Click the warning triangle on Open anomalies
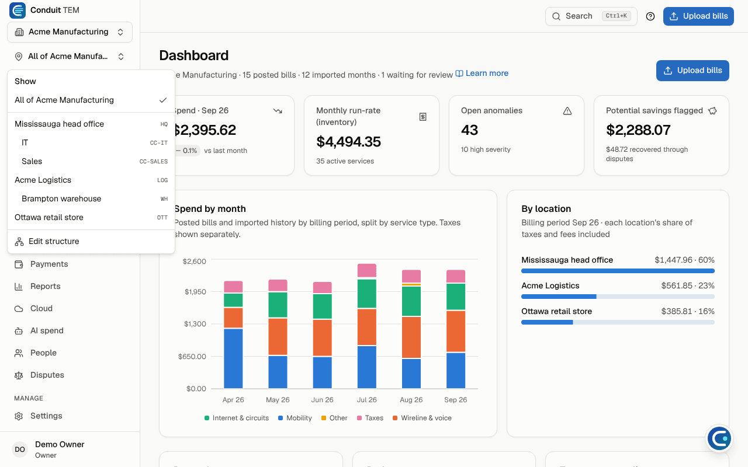 [x=567, y=110]
